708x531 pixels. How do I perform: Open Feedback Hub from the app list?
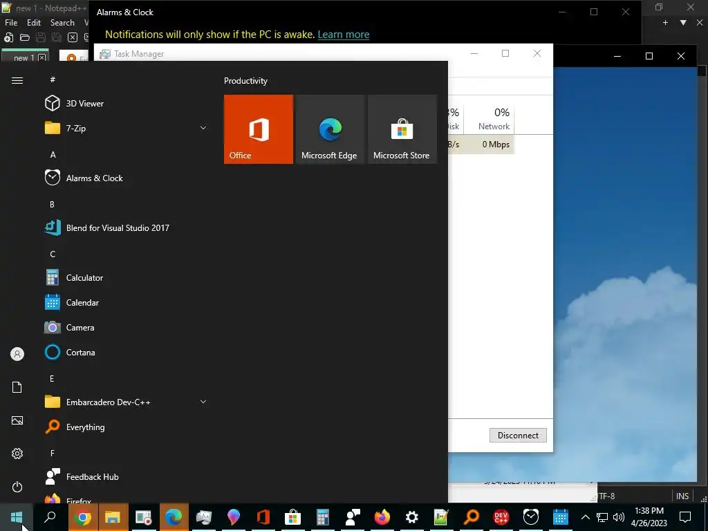point(127,477)
